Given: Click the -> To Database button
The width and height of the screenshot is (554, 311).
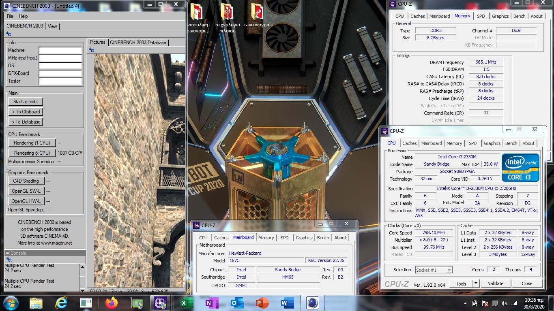Looking at the screenshot, I should [x=26, y=122].
